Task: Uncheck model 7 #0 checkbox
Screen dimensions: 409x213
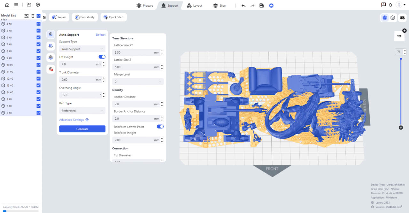Action: [x=38, y=44]
